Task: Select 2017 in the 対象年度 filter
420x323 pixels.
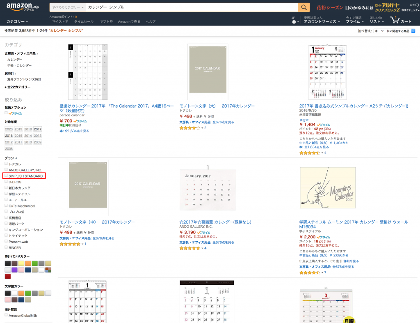Action: [x=37, y=129]
